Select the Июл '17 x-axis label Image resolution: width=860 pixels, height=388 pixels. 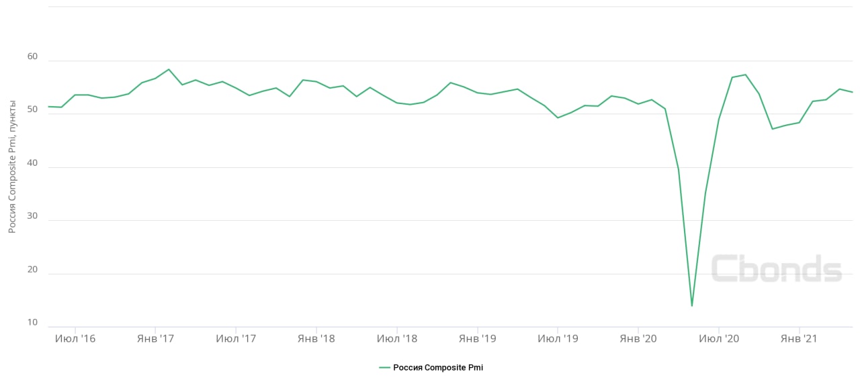click(x=236, y=339)
